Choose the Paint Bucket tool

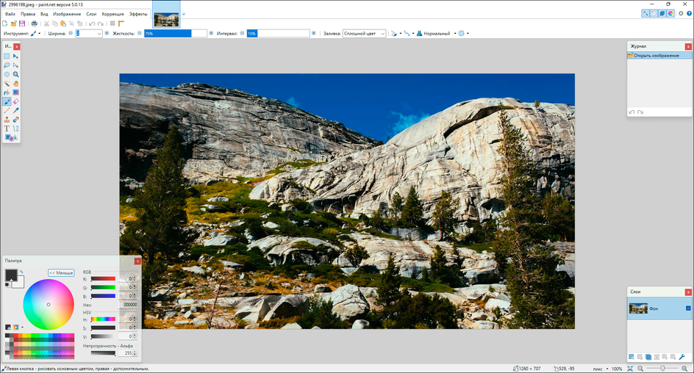click(x=7, y=93)
